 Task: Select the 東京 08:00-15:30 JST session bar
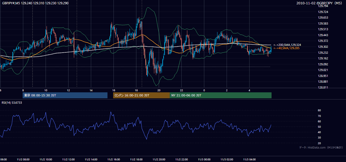[x=65, y=95]
